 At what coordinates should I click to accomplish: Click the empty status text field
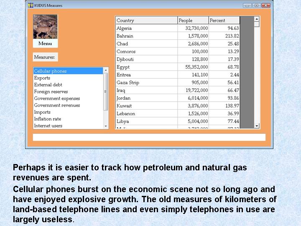(x=149, y=137)
